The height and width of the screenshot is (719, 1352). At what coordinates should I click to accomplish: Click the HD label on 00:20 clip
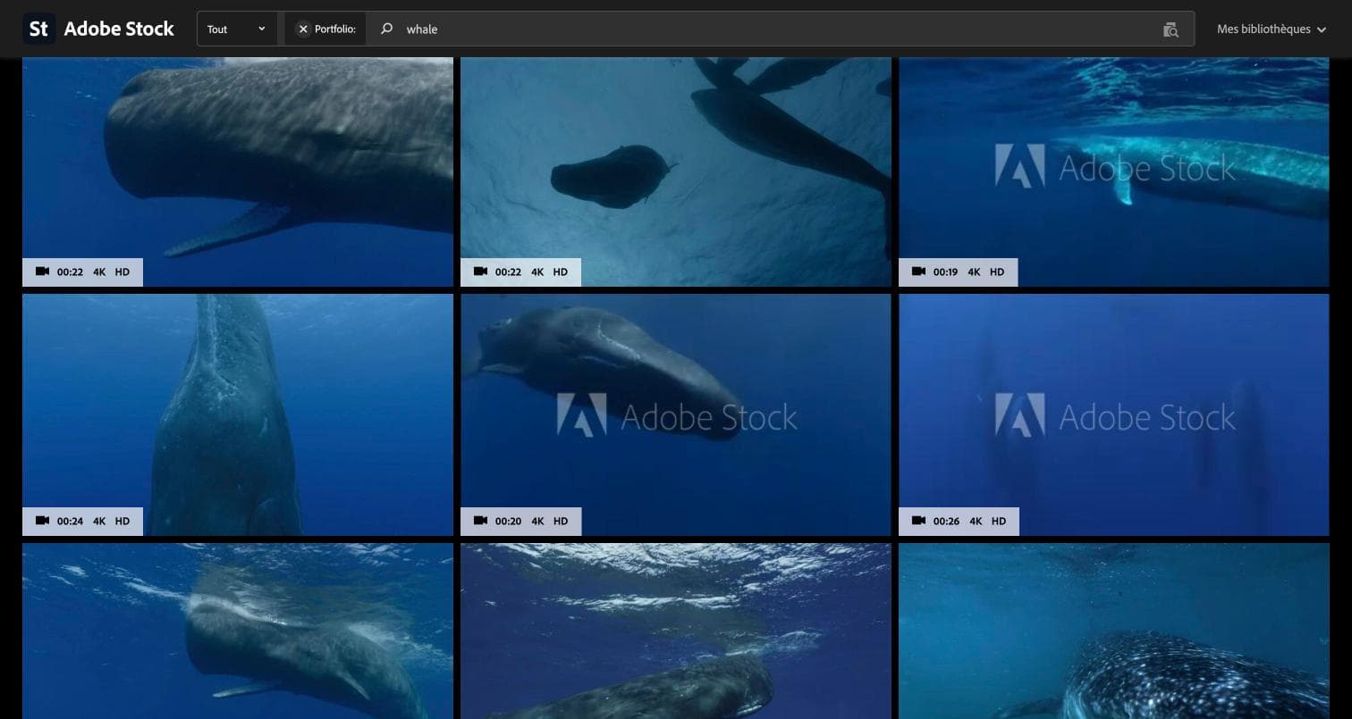click(x=561, y=521)
